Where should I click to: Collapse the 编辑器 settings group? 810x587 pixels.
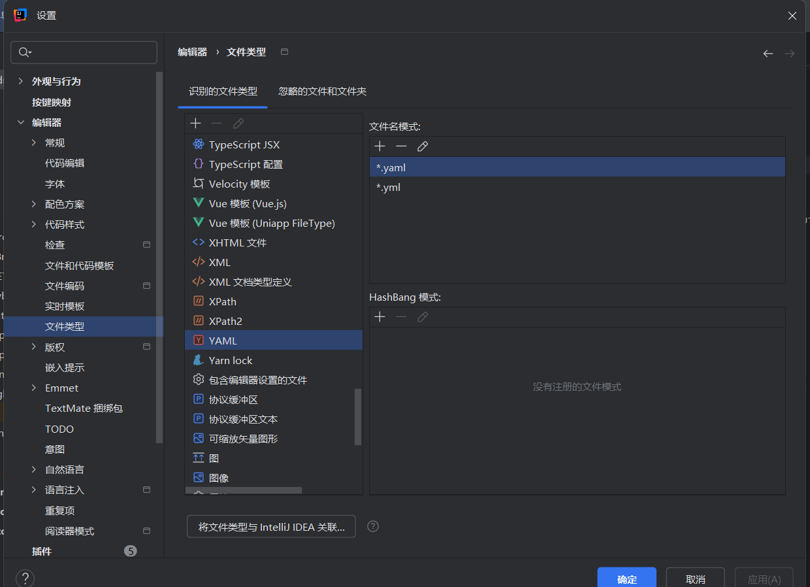point(21,122)
